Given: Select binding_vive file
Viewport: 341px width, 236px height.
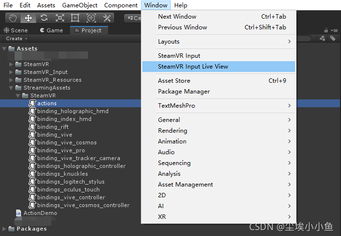Looking at the screenshot, I should pos(50,135).
